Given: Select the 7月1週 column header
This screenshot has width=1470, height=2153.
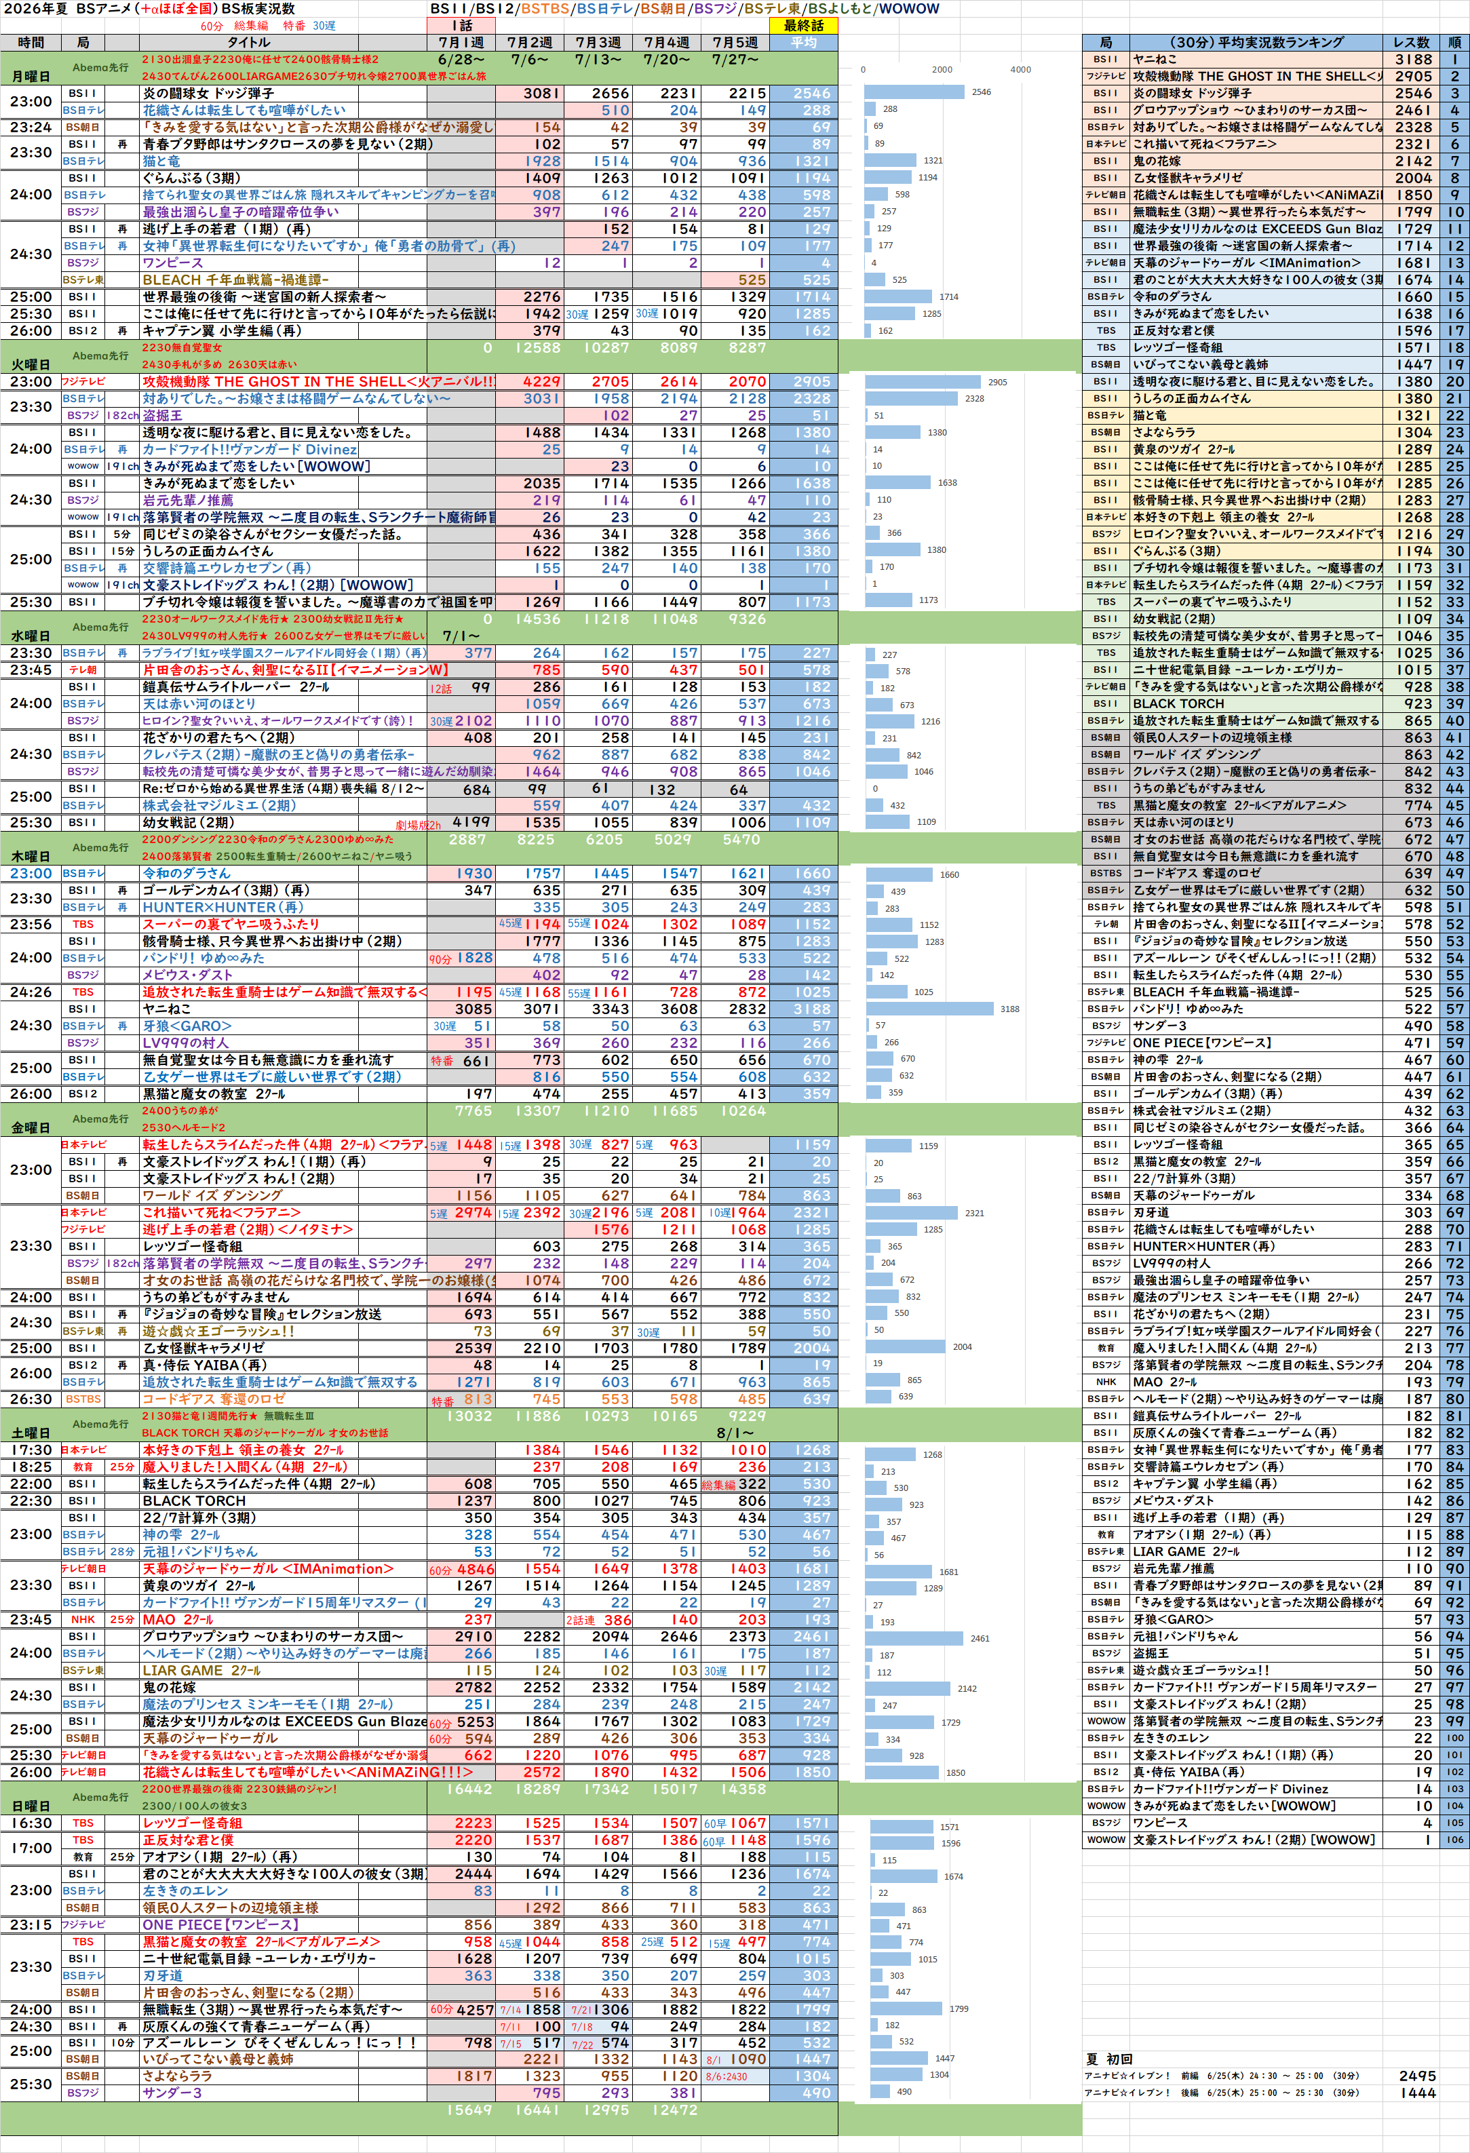Looking at the screenshot, I should click(x=461, y=43).
